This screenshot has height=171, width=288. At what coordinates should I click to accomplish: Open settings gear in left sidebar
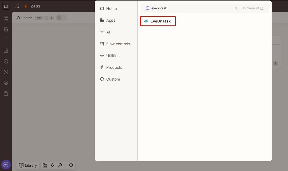(x=6, y=83)
